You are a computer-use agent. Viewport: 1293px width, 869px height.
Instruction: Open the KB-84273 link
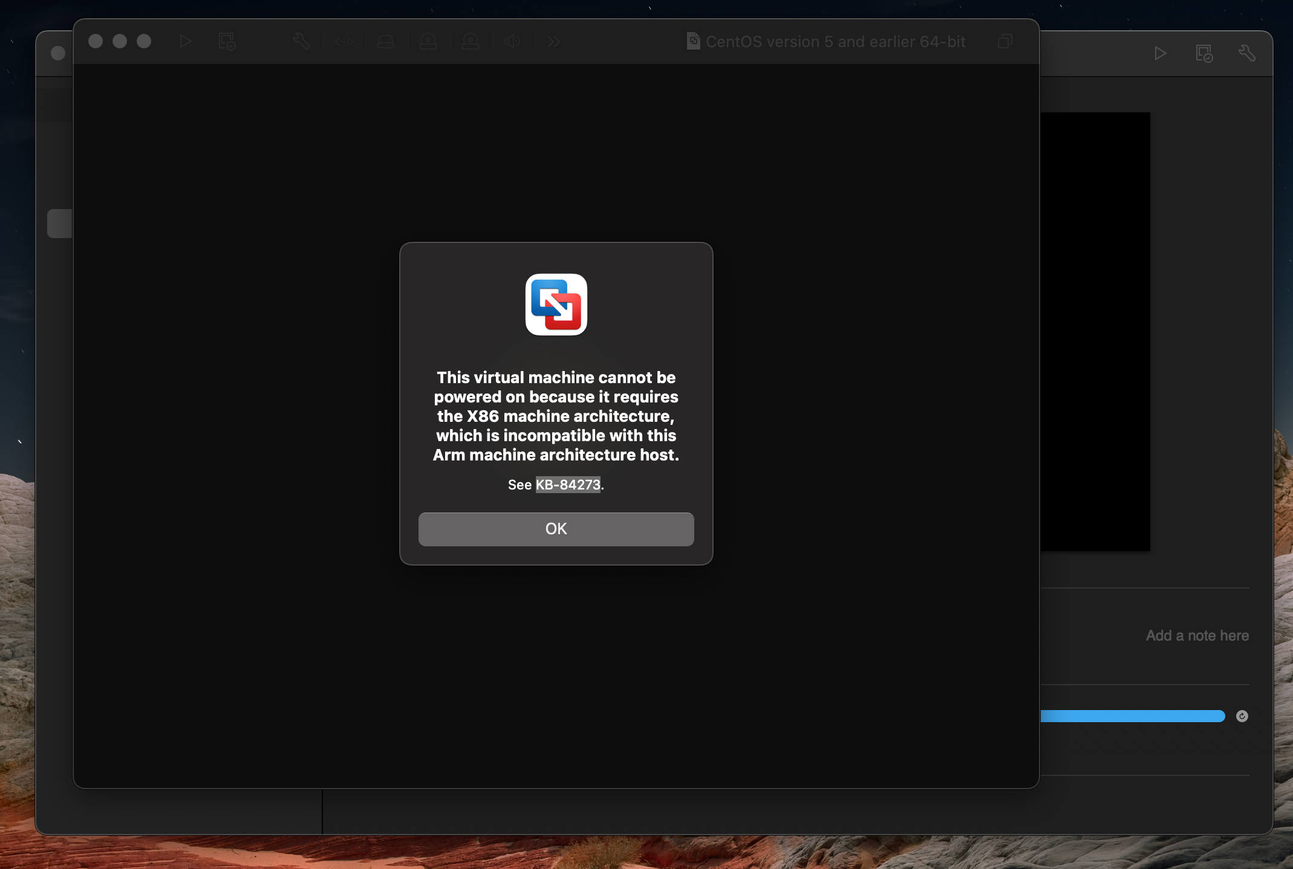pos(568,485)
